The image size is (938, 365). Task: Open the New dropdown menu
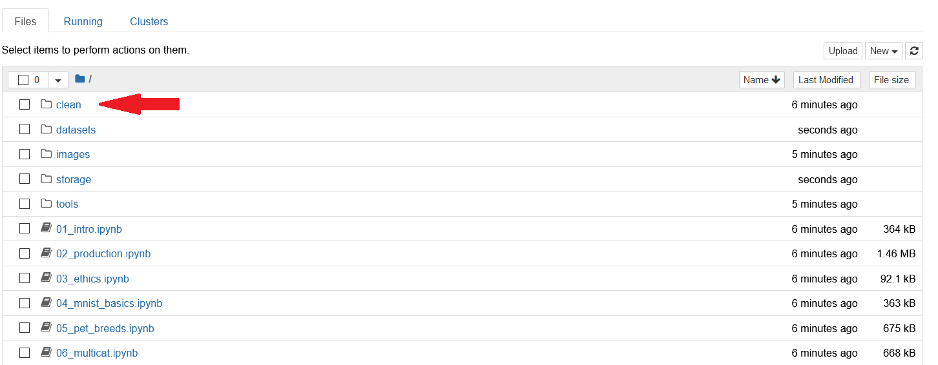[x=884, y=51]
